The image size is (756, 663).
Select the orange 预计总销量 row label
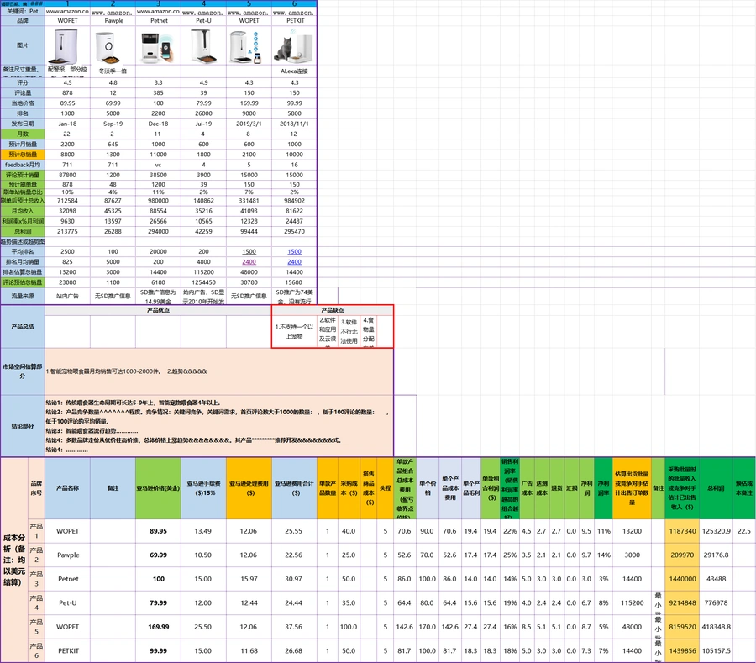23,155
